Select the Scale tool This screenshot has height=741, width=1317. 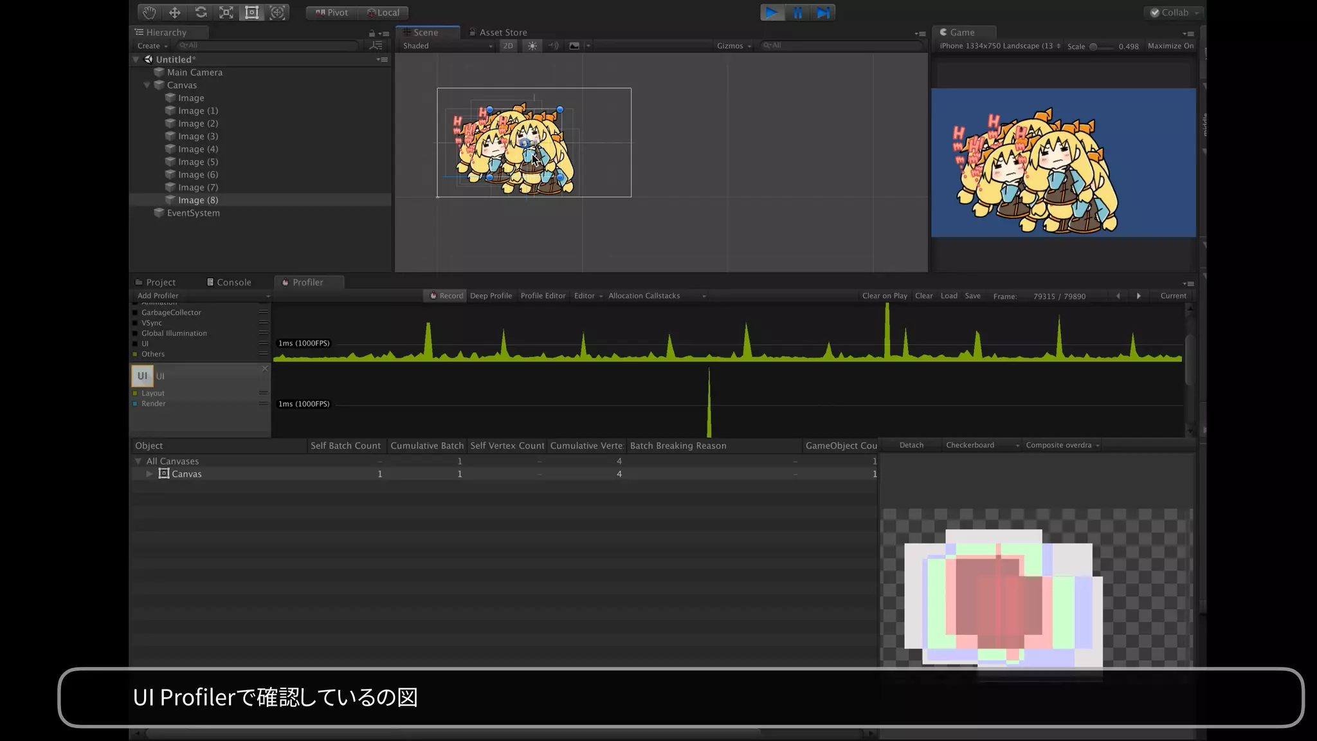click(226, 12)
